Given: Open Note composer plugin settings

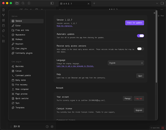Looking at the screenshot, I should (x=27, y=89).
